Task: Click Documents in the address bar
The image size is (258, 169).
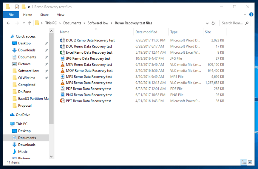Action: pos(72,23)
